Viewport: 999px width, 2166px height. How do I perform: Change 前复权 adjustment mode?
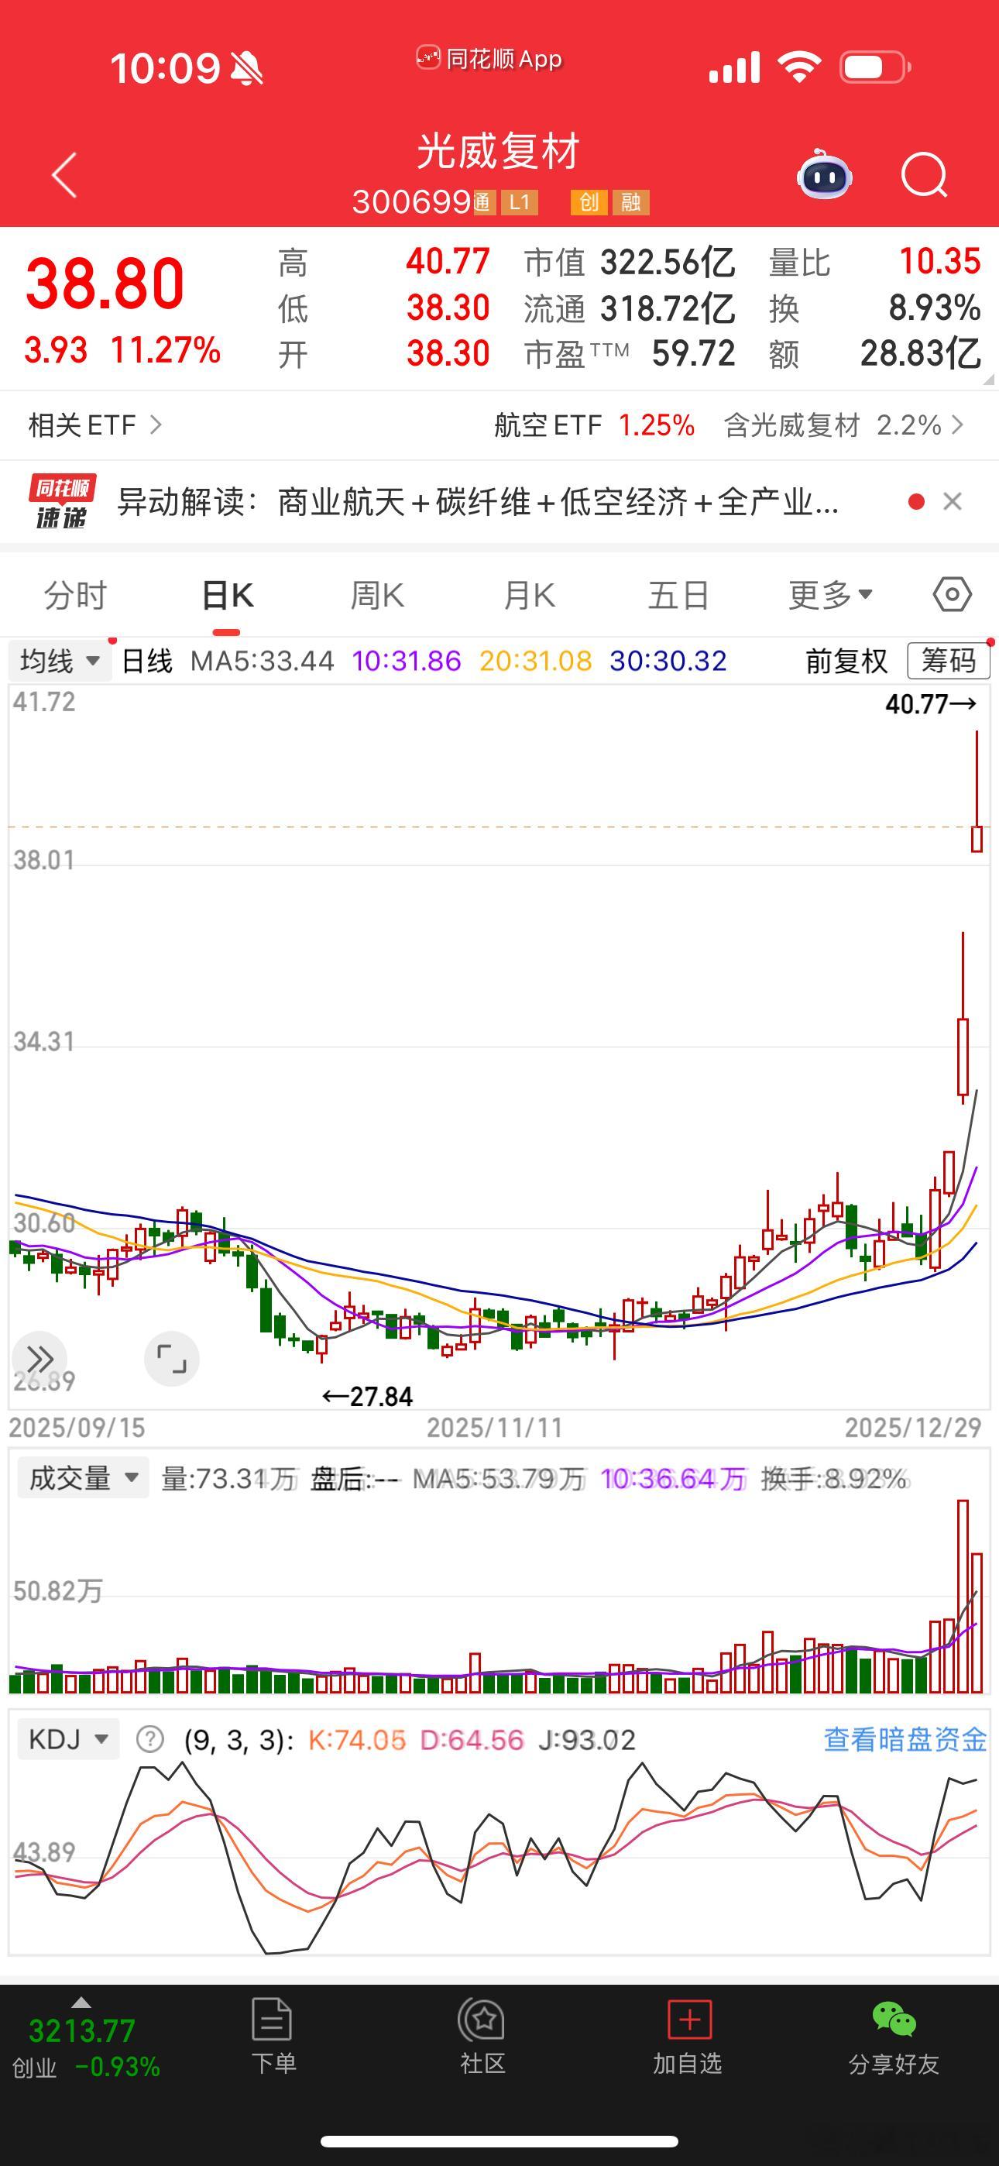coord(846,661)
